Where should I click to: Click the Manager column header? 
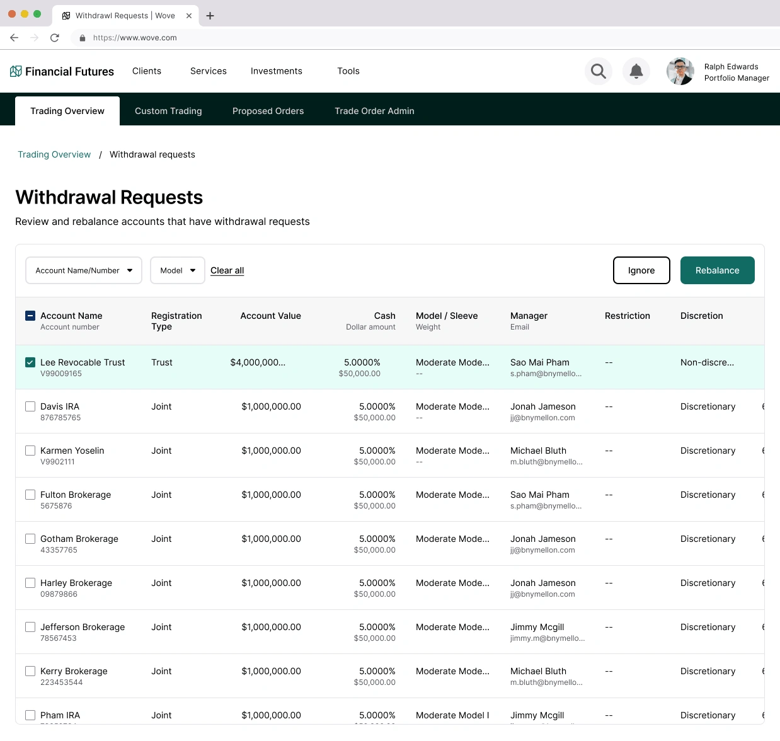click(x=529, y=316)
